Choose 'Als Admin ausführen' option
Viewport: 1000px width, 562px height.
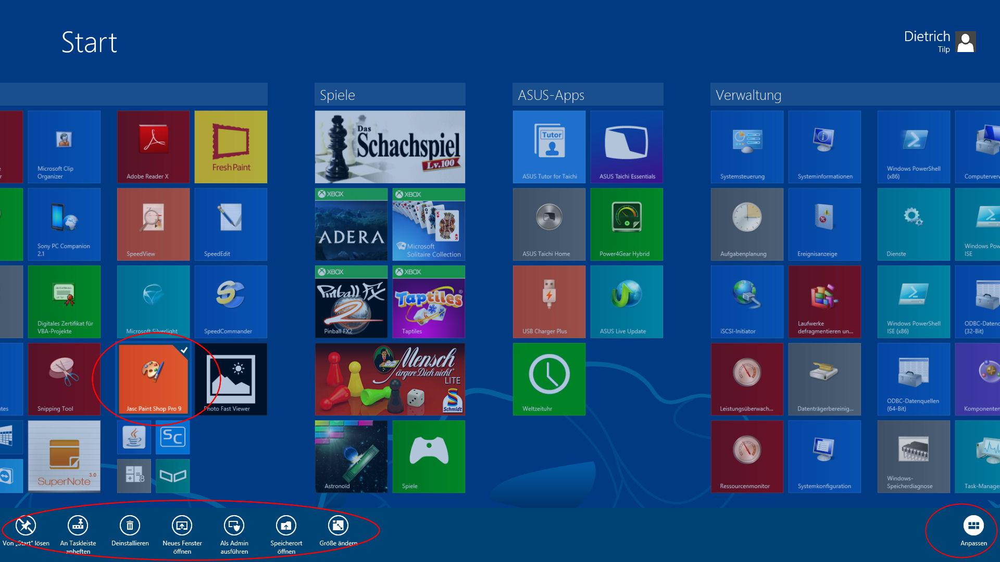click(234, 526)
